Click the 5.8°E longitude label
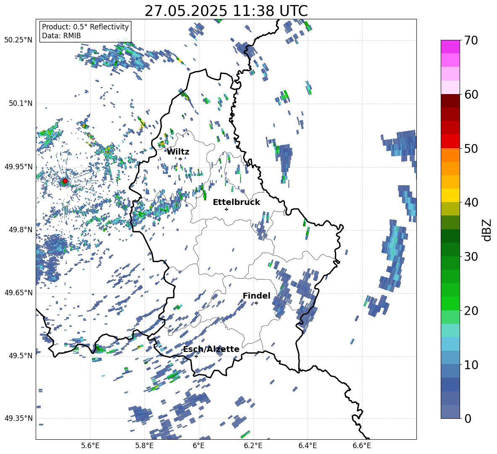 point(144,446)
